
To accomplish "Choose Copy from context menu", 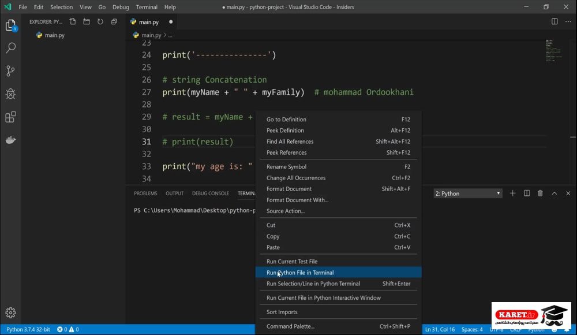I will pos(338,236).
